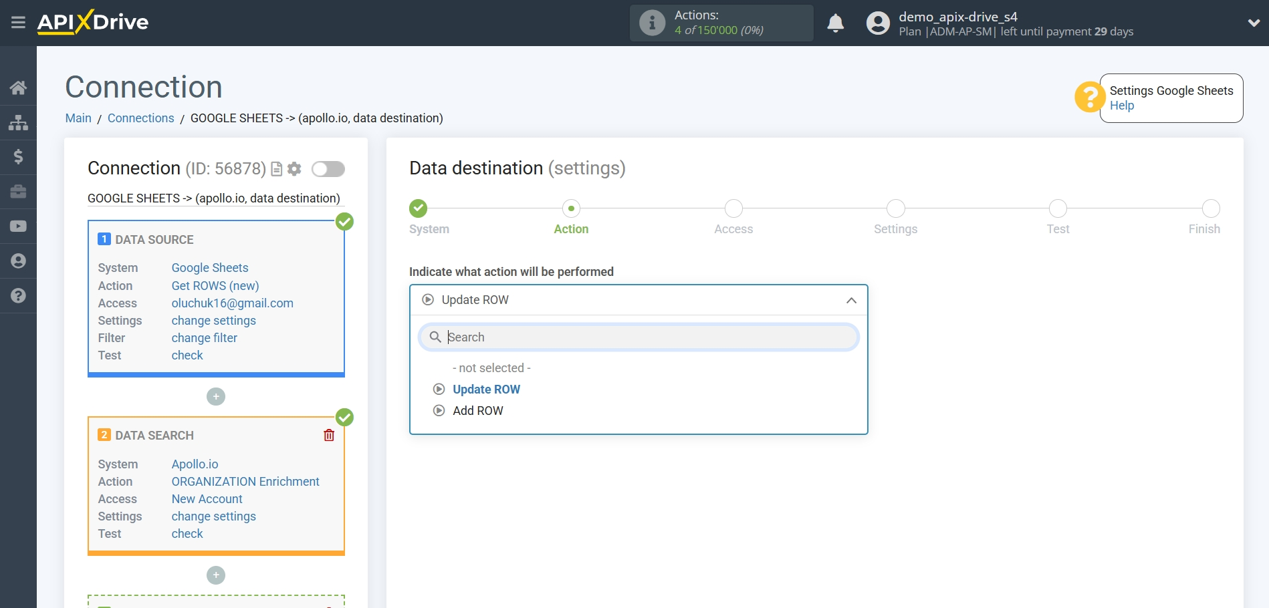Image resolution: width=1269 pixels, height=608 pixels.
Task: Click the copy document icon next to the connection ID
Action: click(276, 169)
